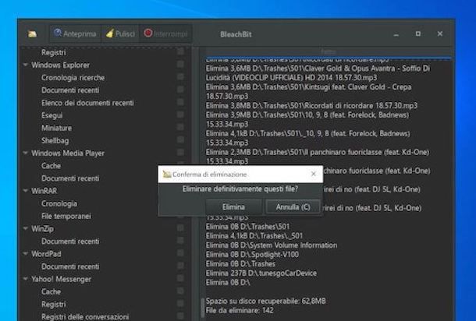Open the BleachBit application menu icon

(33, 34)
